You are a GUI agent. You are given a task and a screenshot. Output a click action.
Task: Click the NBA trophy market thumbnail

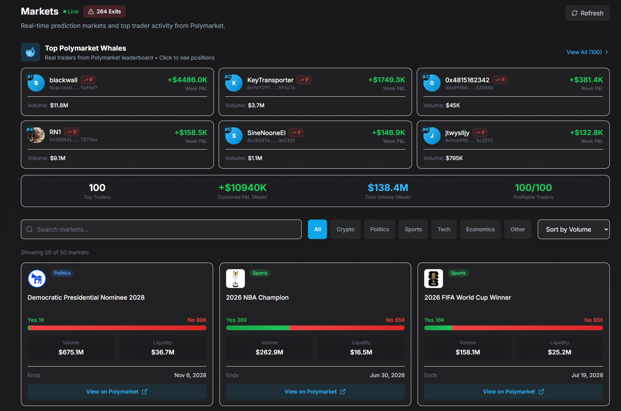pos(235,279)
